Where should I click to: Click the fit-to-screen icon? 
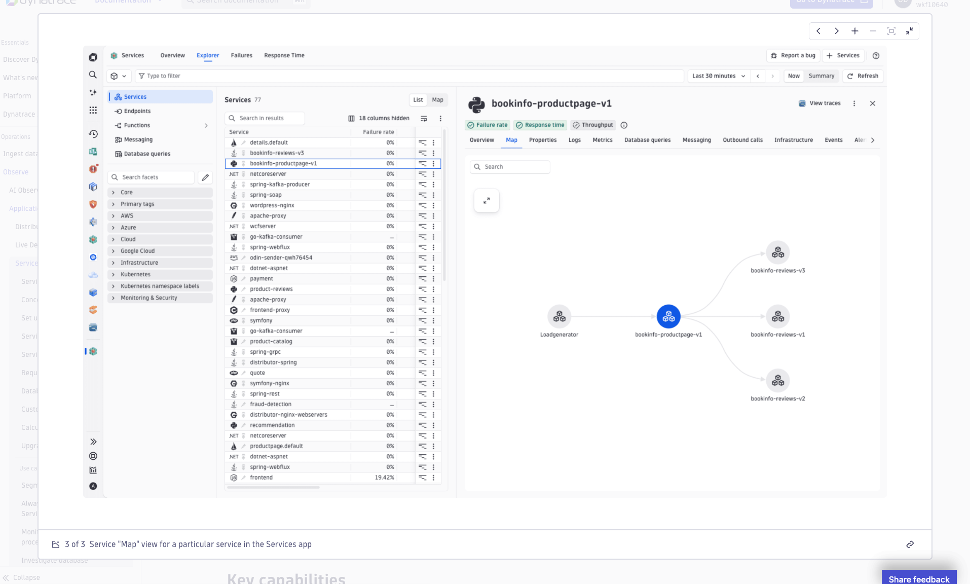(891, 31)
